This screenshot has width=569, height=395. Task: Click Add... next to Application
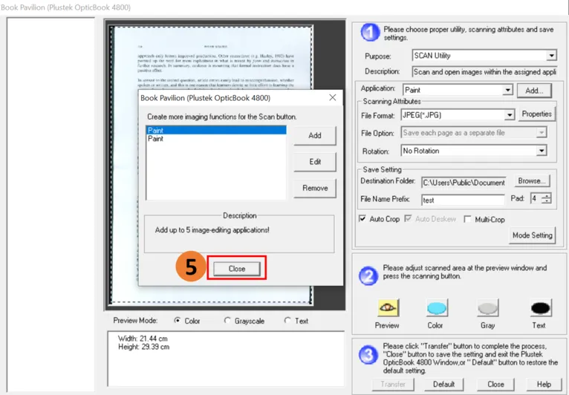[534, 91]
